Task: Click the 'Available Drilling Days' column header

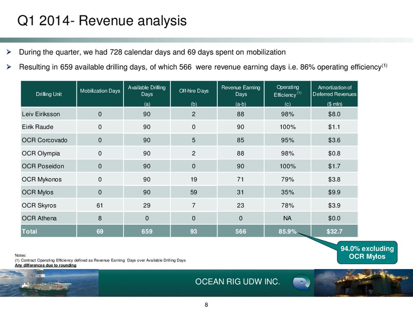Action: [147, 94]
